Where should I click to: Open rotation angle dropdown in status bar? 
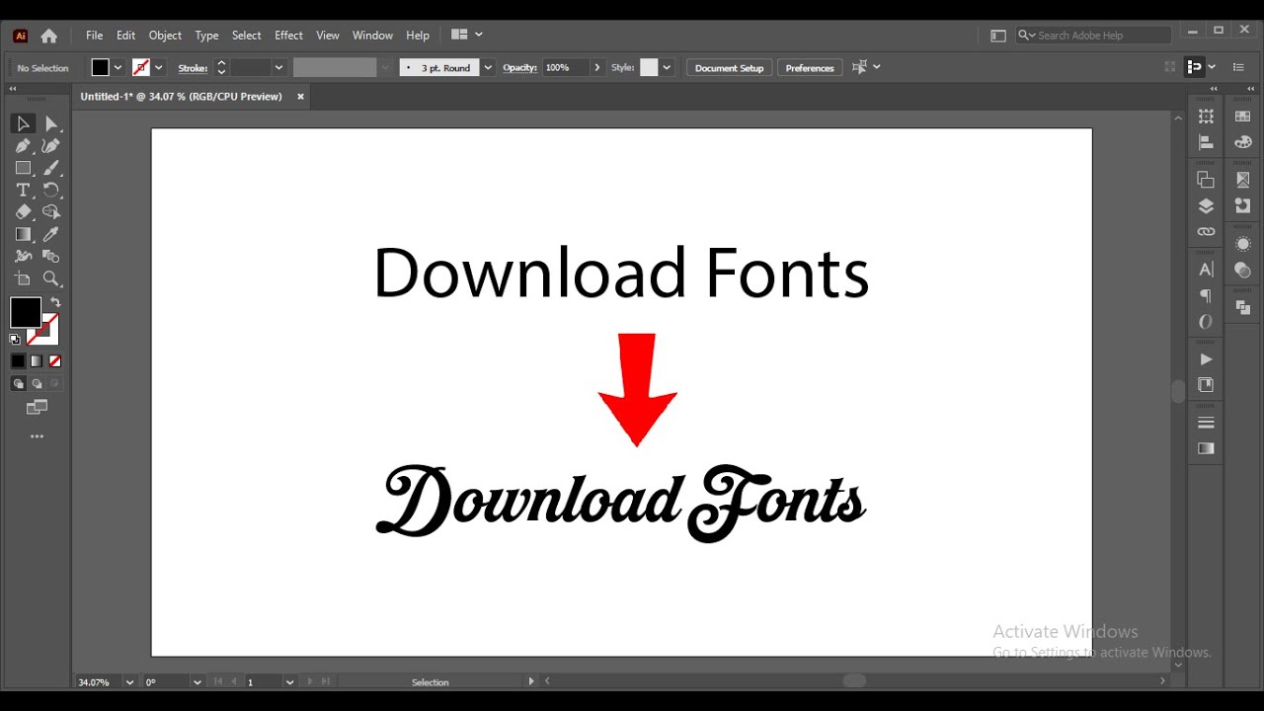[x=197, y=682]
